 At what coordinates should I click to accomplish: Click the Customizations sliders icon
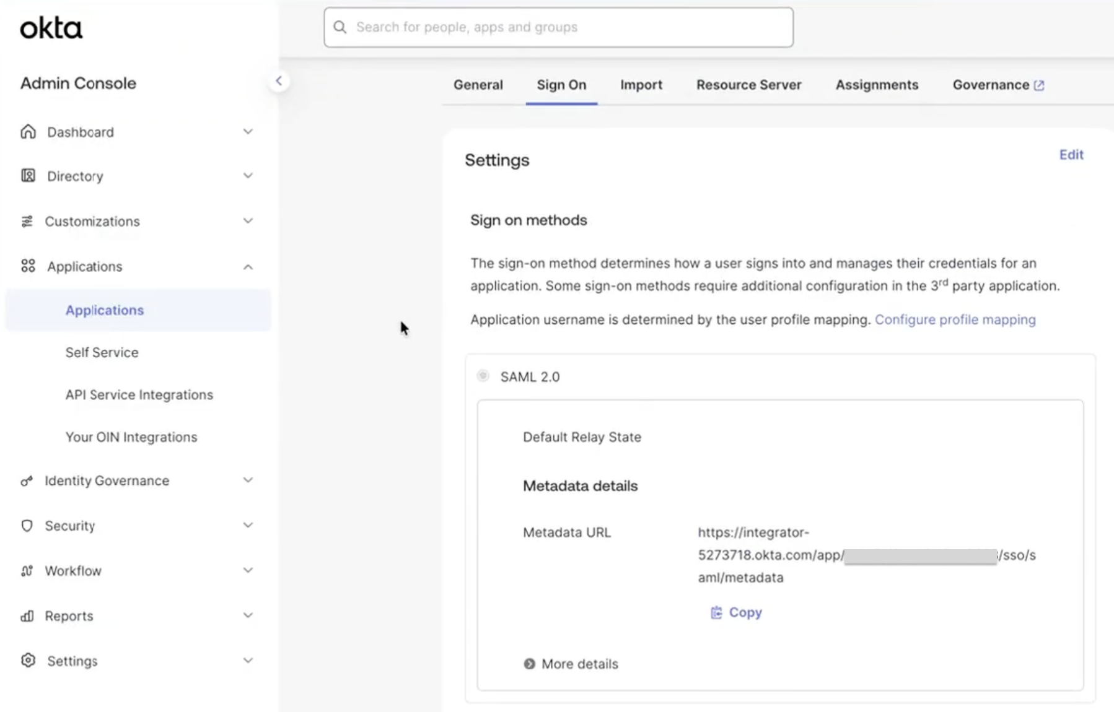coord(27,221)
